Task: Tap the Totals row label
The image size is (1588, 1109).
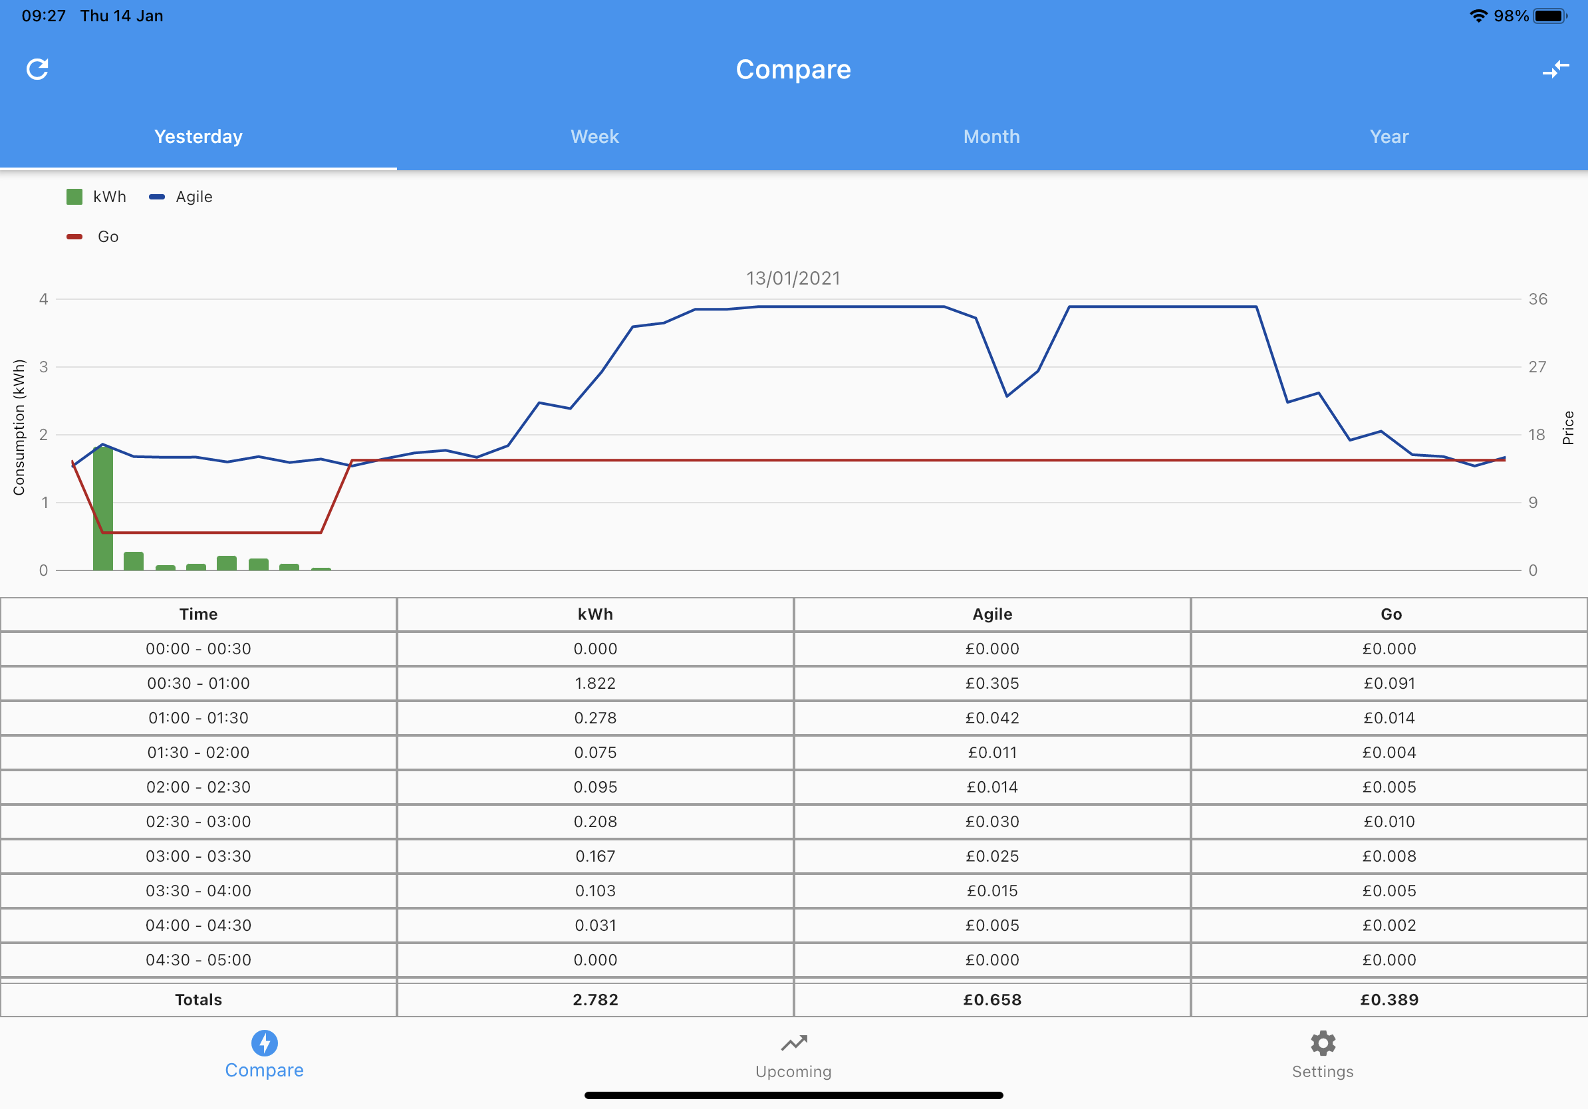Action: [x=198, y=999]
